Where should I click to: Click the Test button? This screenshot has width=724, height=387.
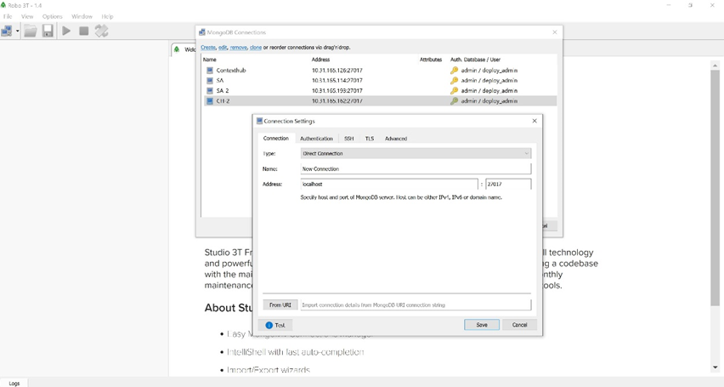pos(275,325)
